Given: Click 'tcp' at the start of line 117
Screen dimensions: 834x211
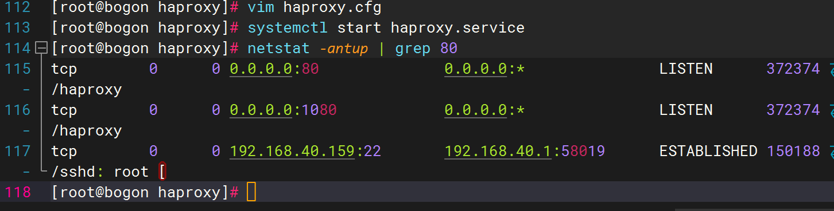Looking at the screenshot, I should pyautogui.click(x=64, y=152).
